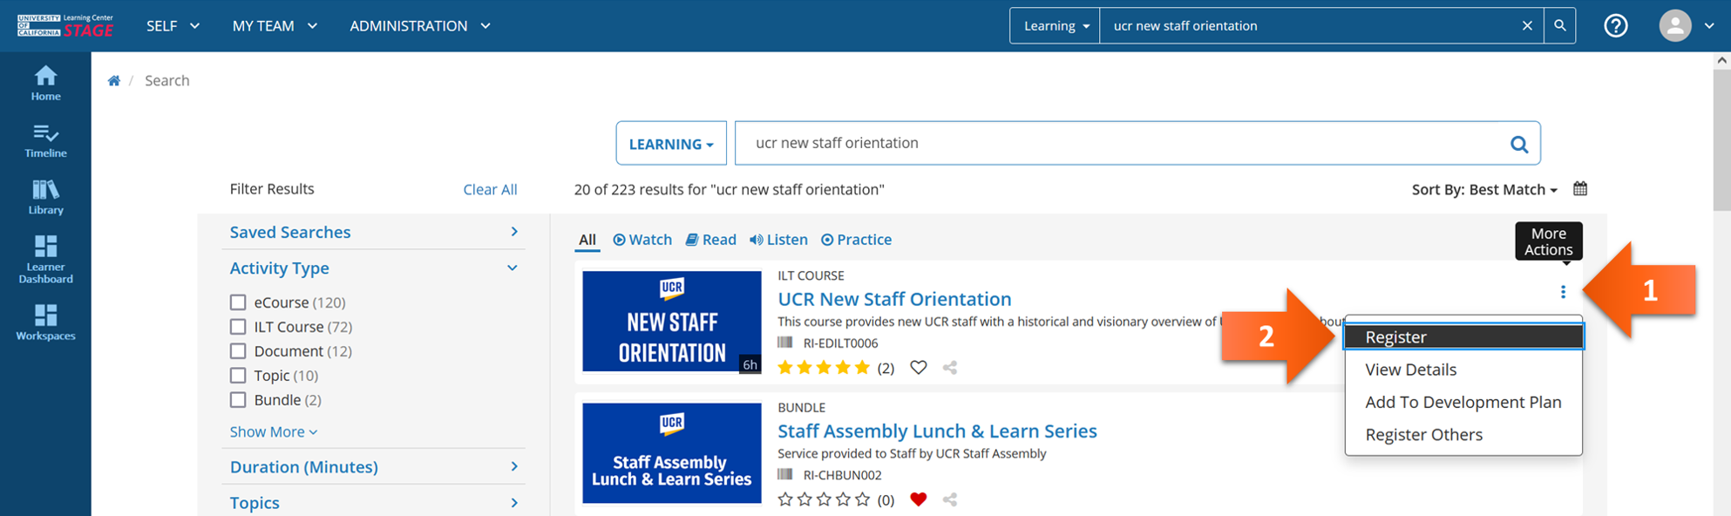1731x516 pixels.
Task: Click the breadcrumb home icon
Action: 114,81
